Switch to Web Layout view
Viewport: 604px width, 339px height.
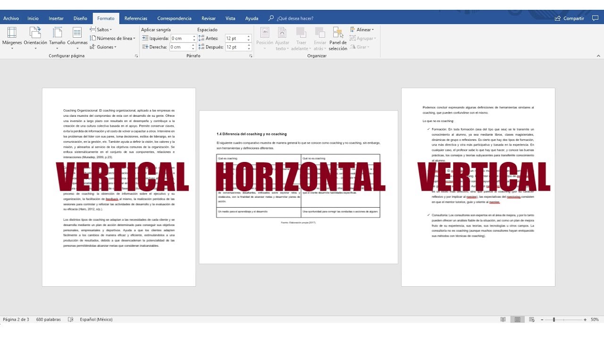[x=532, y=319]
